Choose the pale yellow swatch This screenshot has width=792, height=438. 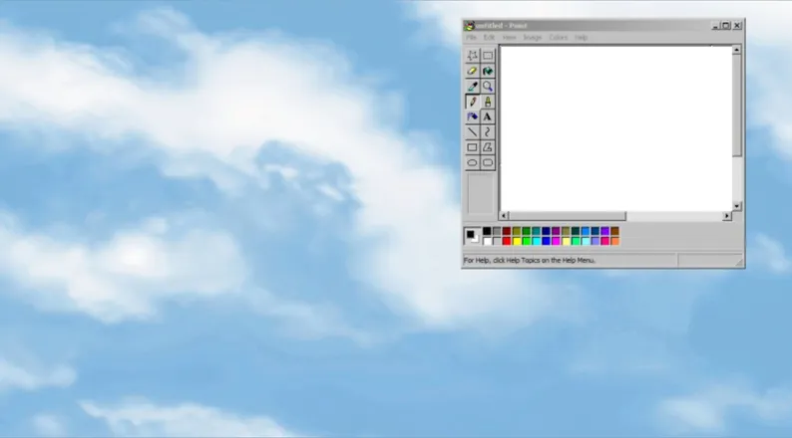click(566, 241)
